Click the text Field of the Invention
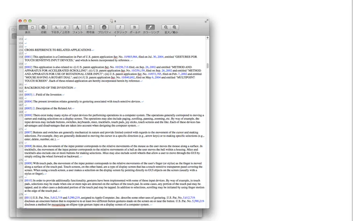Viewport: 353px width, 221px height. 49,95
